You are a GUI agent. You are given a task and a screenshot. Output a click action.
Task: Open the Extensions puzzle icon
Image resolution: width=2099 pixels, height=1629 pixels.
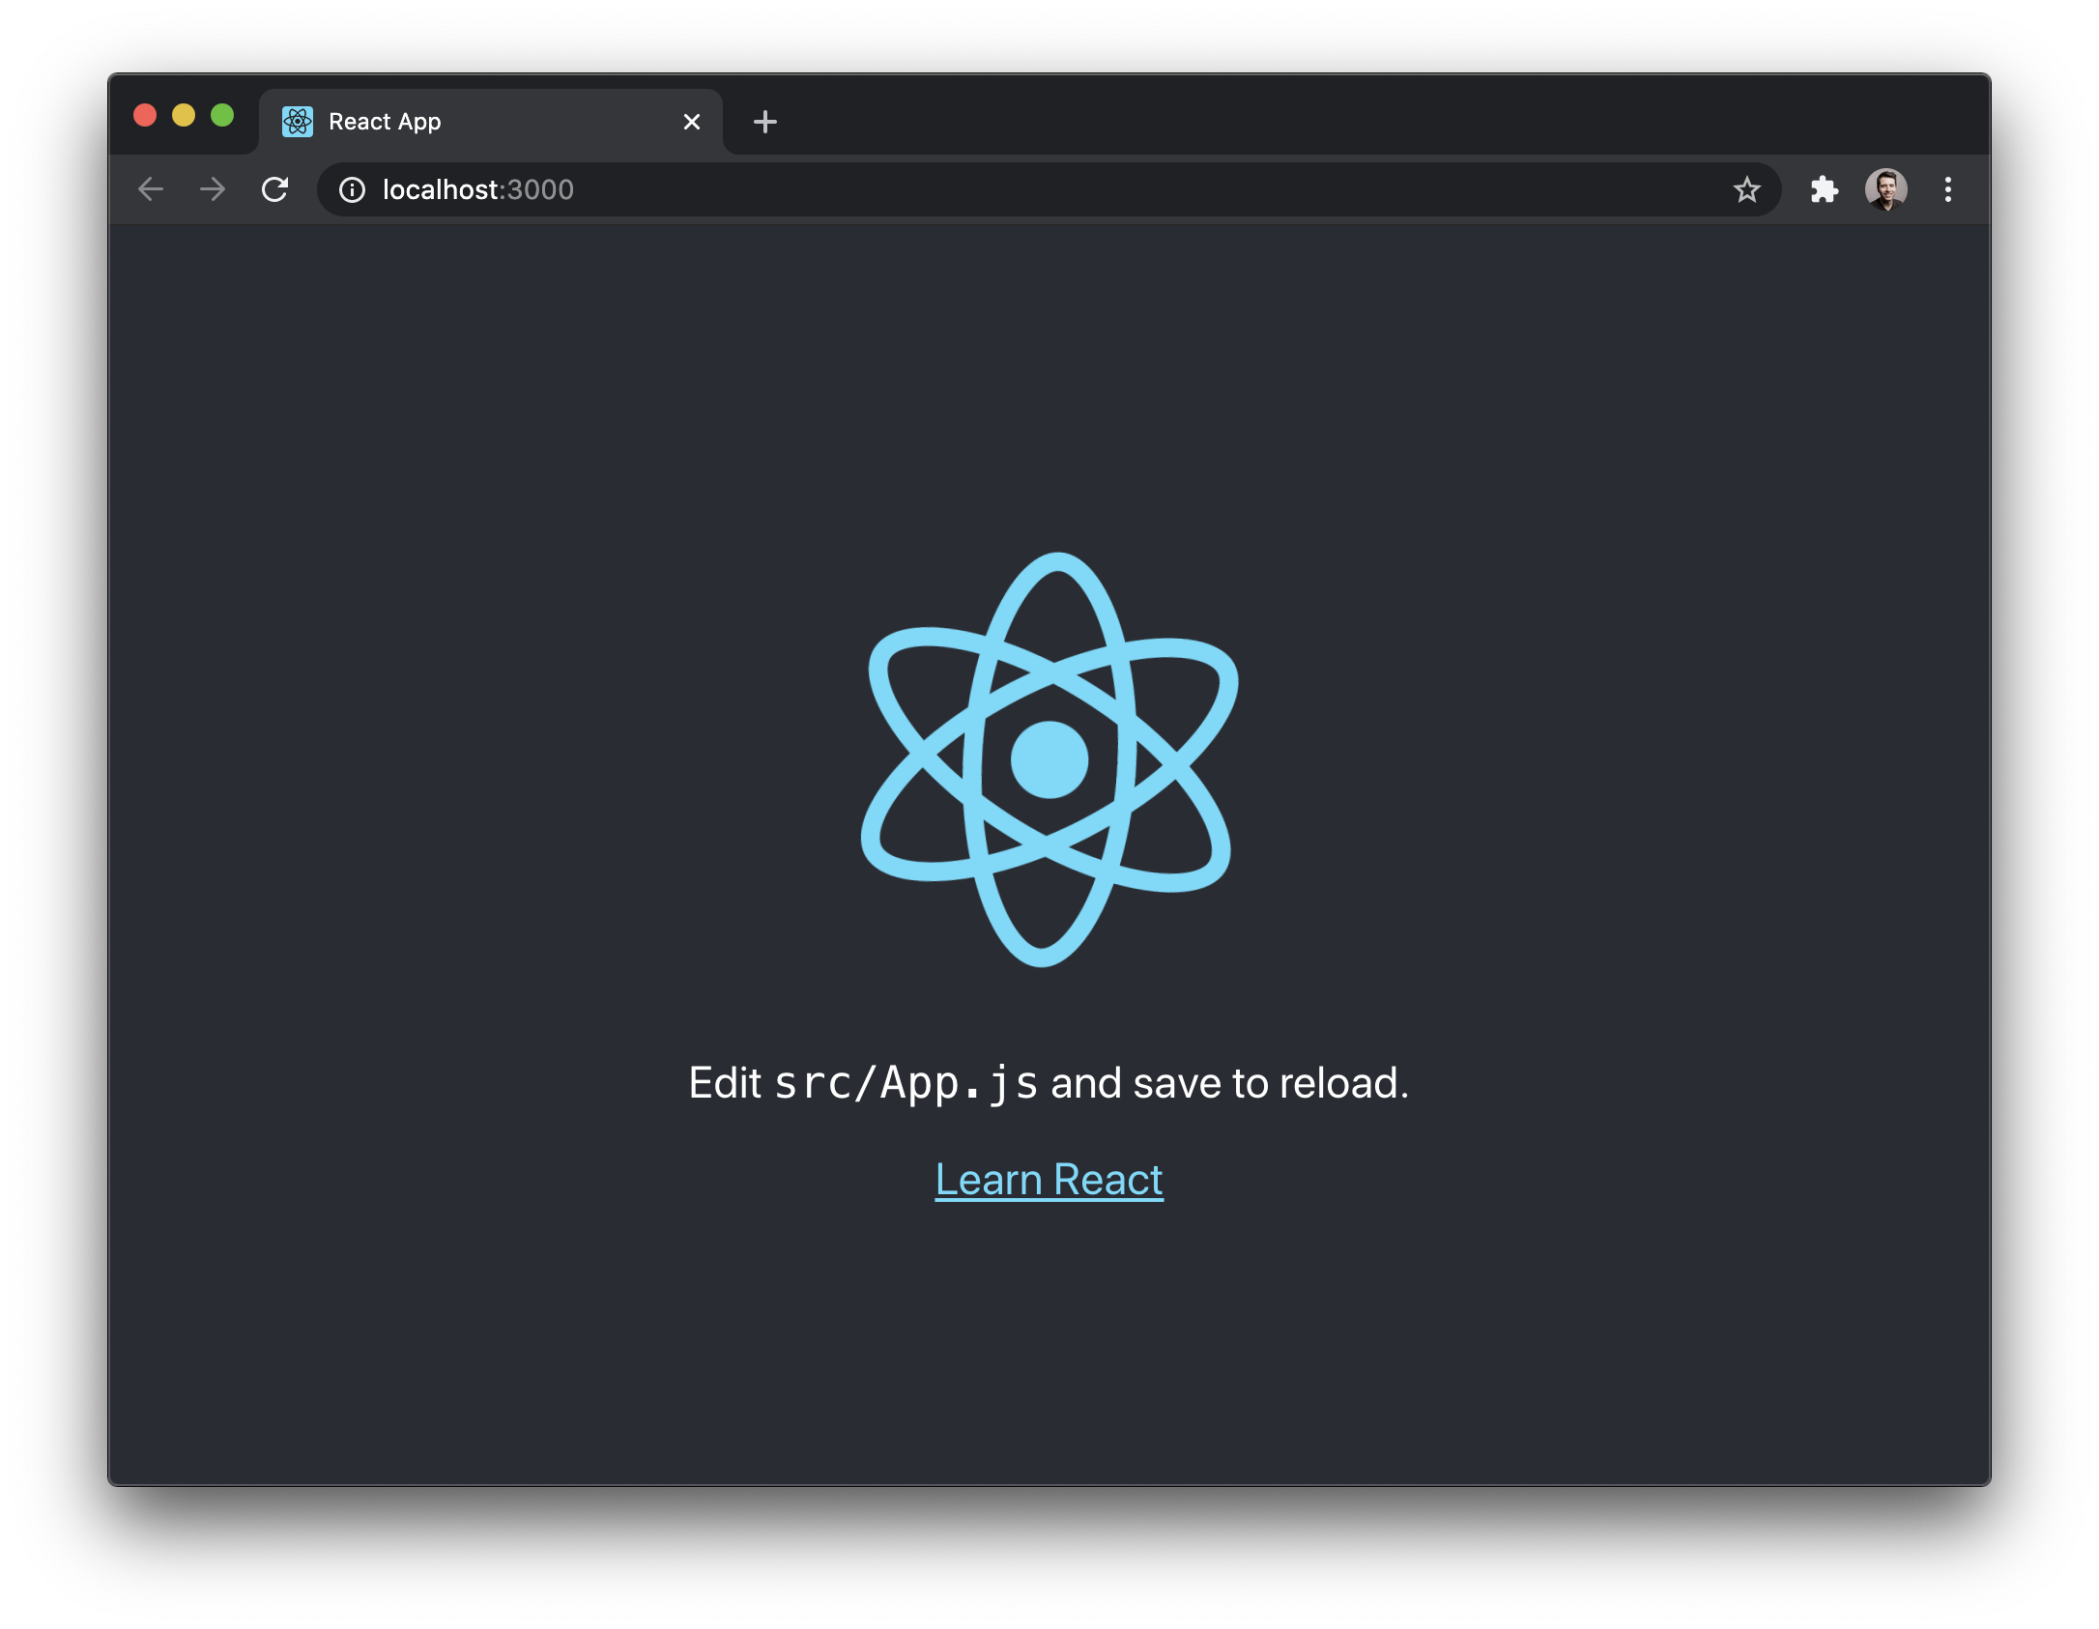[1824, 189]
